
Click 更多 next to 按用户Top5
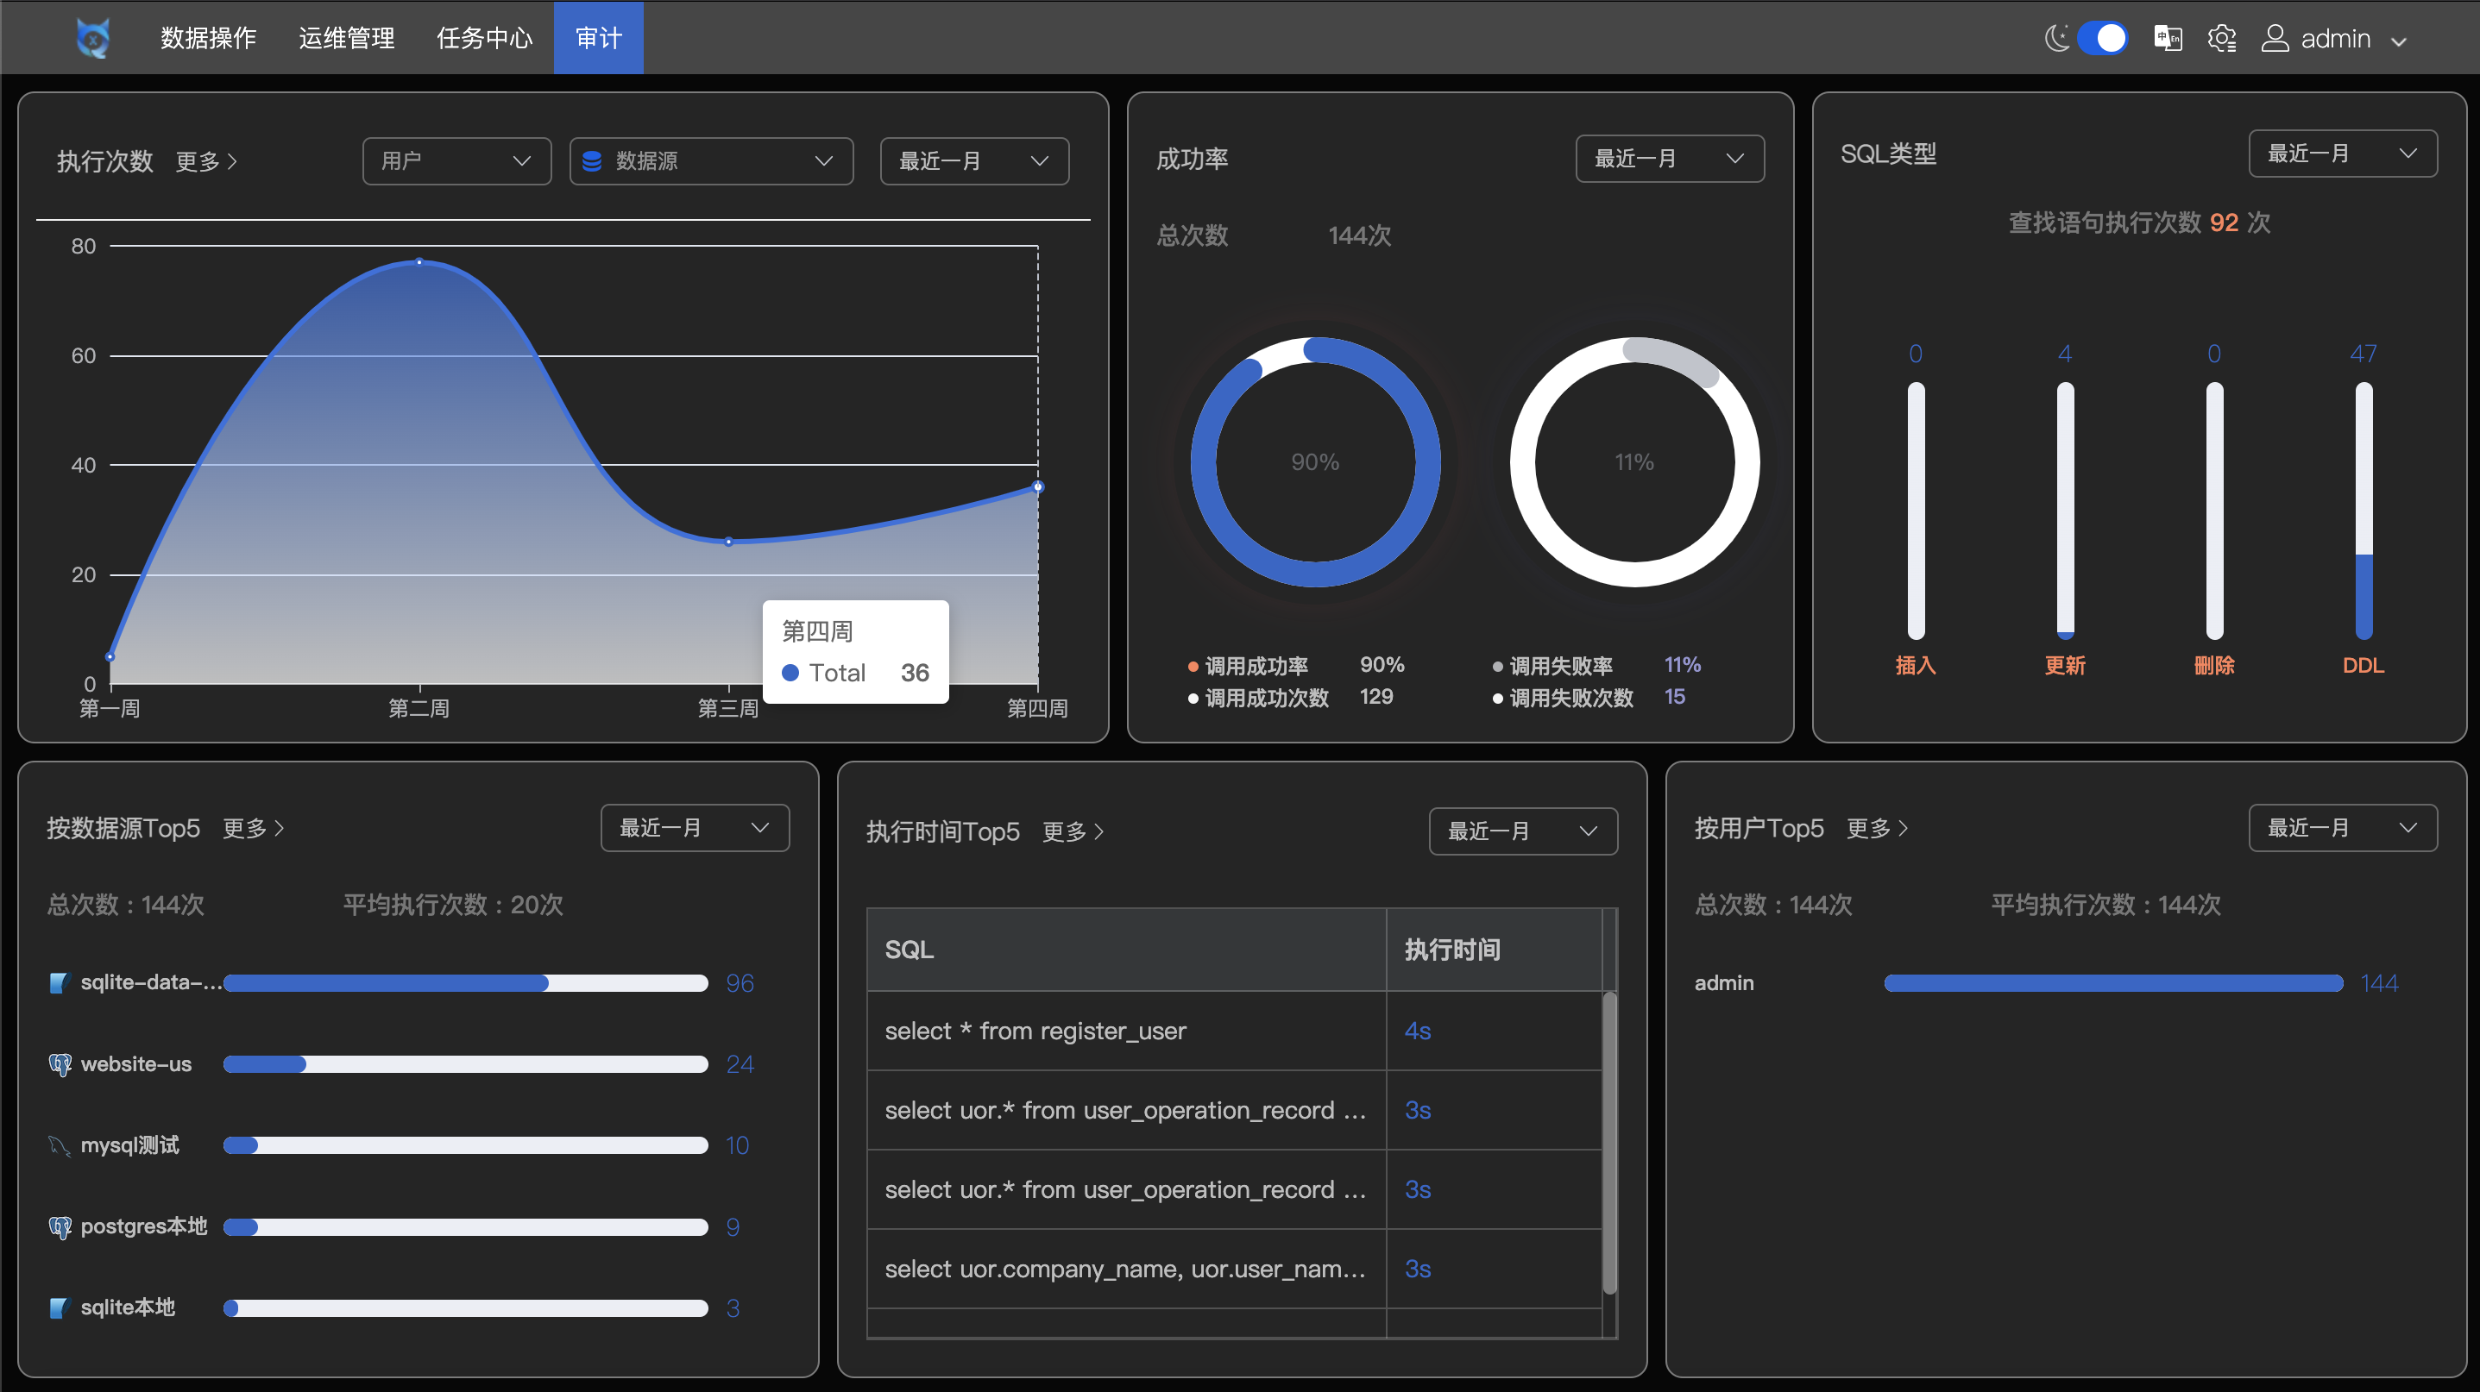tap(1876, 827)
